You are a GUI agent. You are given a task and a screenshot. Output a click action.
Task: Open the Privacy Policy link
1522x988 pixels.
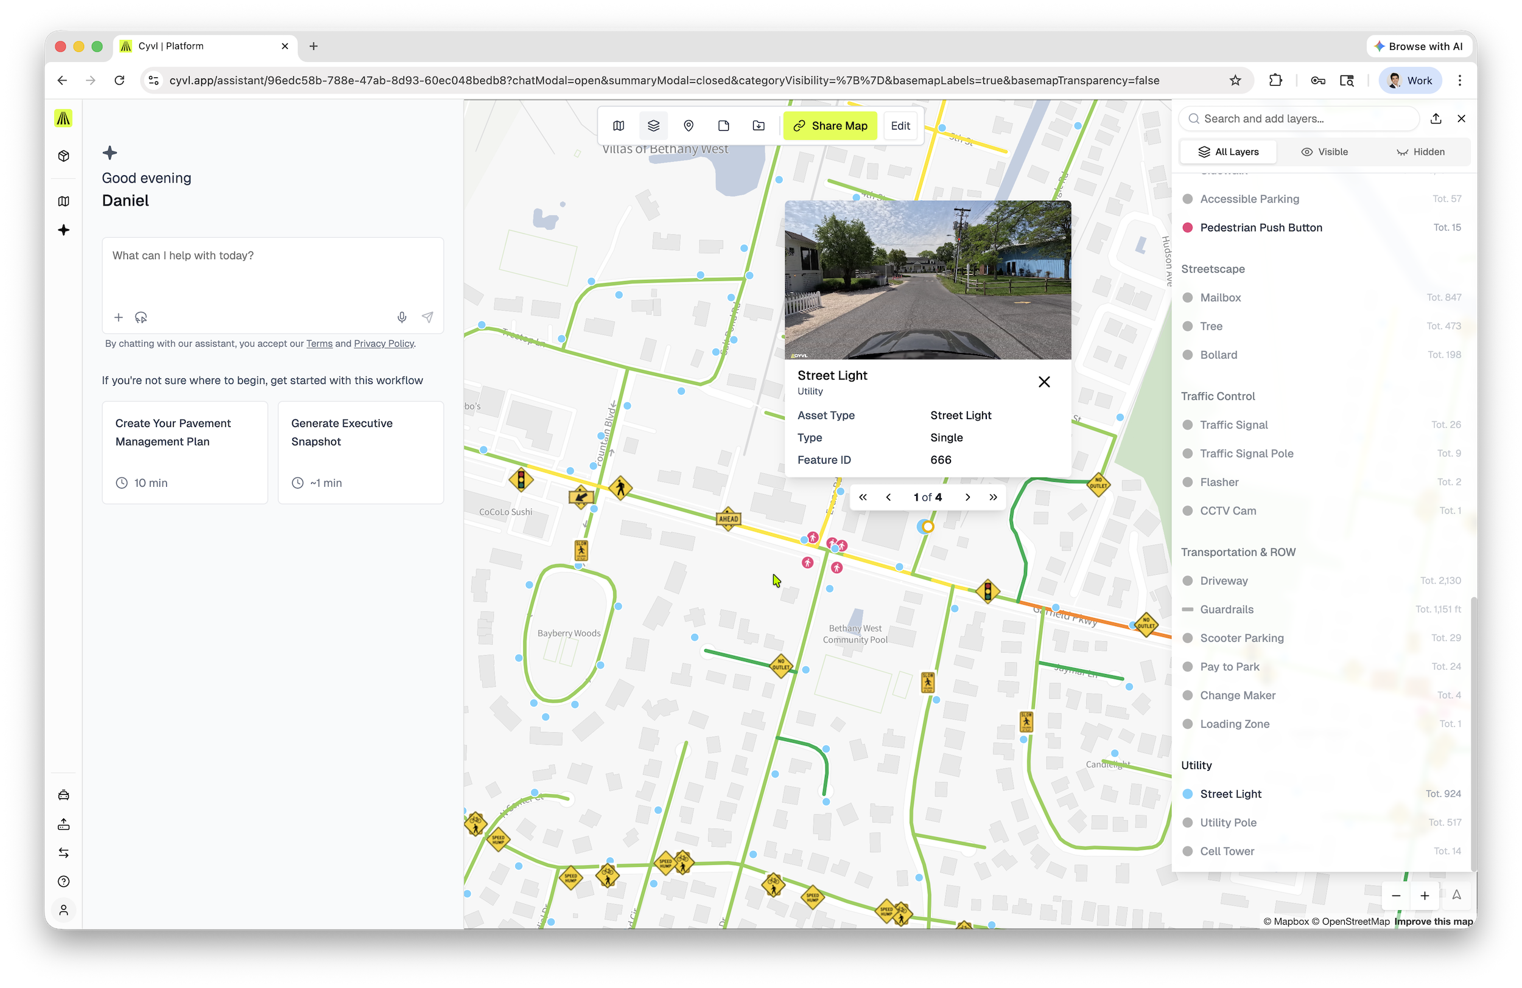[384, 344]
